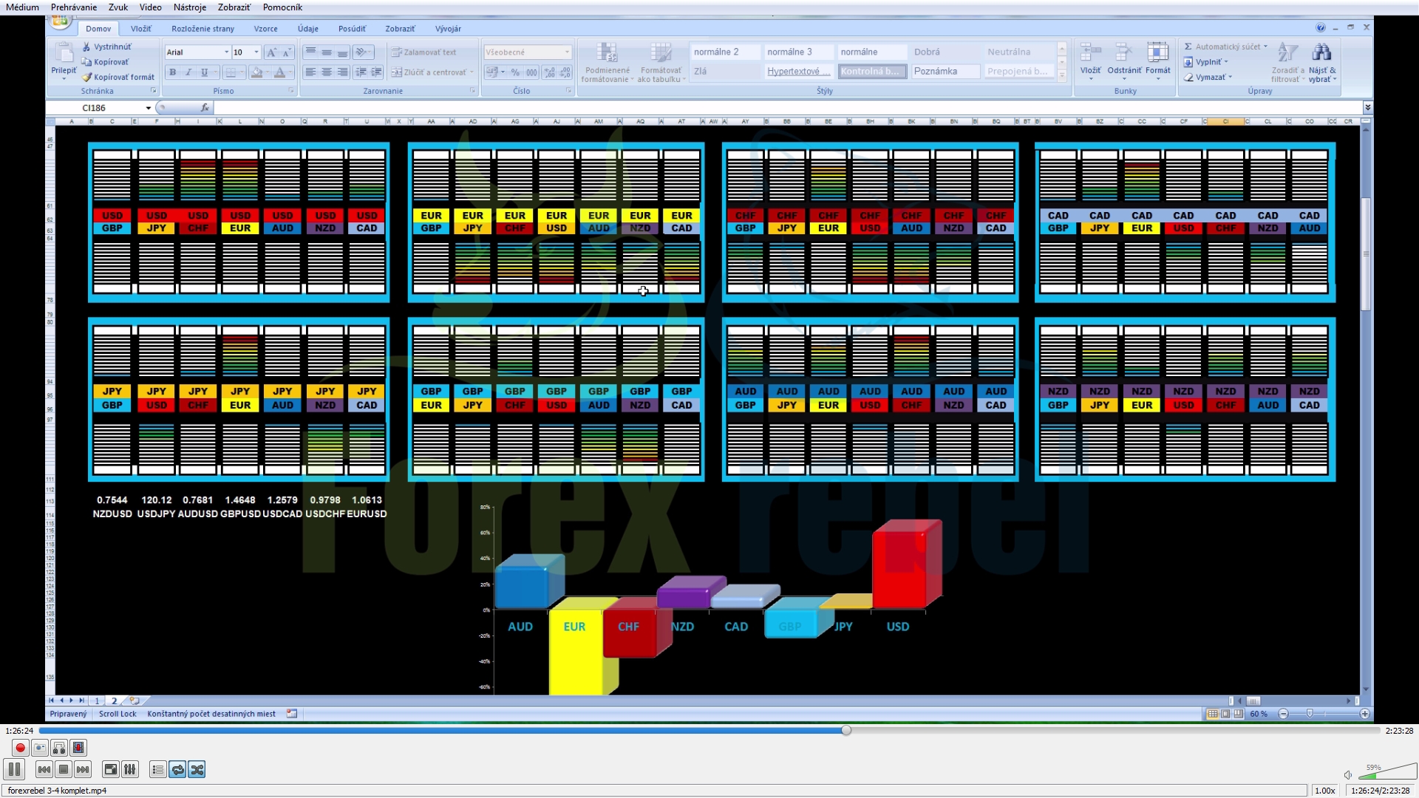Take a snapshot with the camera icon
The height and width of the screenshot is (798, 1419).
(40, 748)
